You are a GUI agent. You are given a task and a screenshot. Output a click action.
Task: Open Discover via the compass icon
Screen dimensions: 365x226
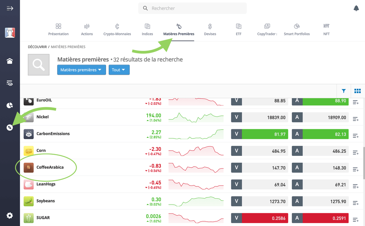[x=10, y=127]
